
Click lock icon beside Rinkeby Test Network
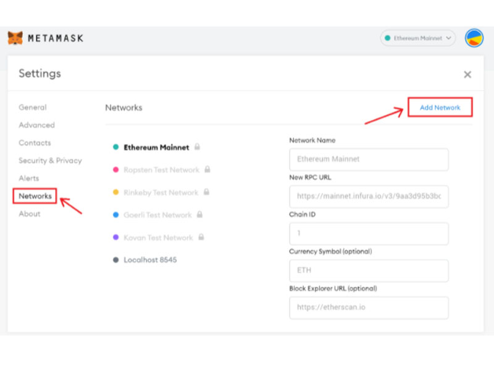click(x=206, y=192)
